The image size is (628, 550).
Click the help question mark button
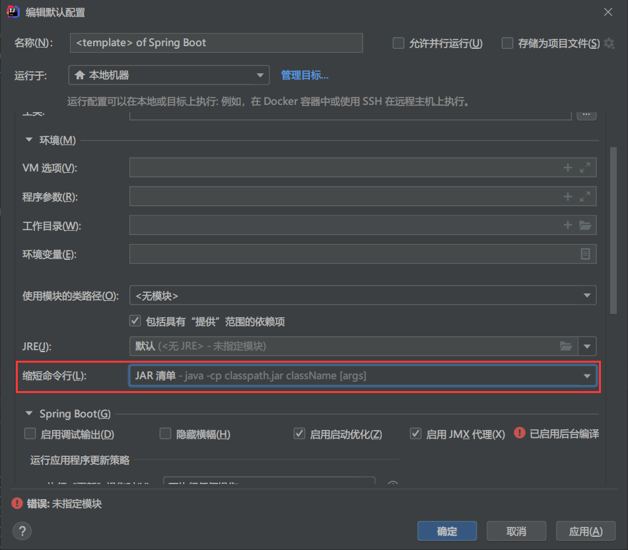tap(22, 531)
